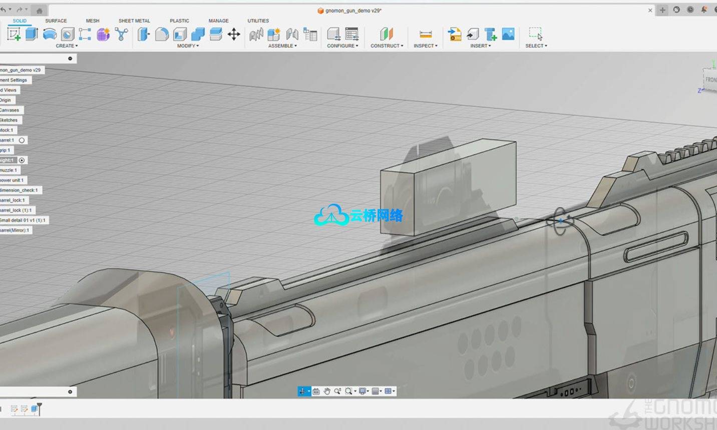Screen dimensions: 717x430
Task: Select the Create Sketch tool
Action: coord(14,34)
